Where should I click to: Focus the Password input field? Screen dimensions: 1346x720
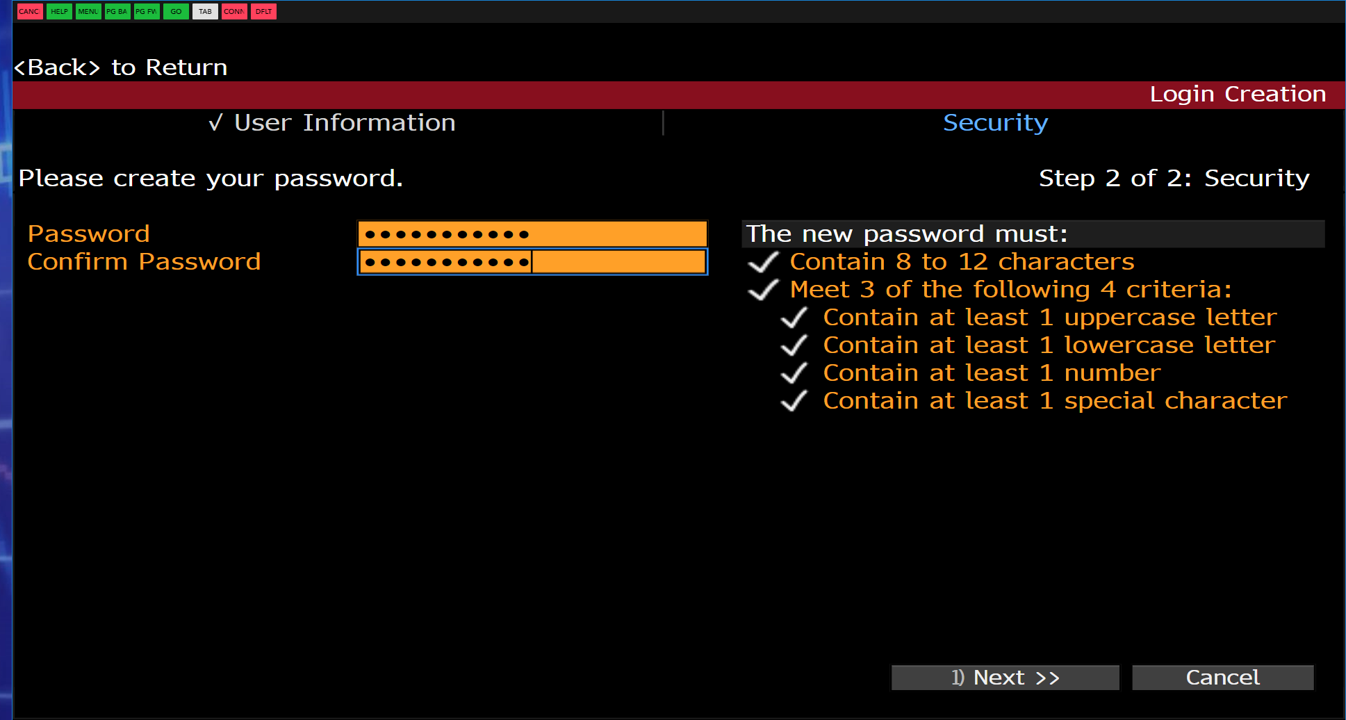[532, 234]
